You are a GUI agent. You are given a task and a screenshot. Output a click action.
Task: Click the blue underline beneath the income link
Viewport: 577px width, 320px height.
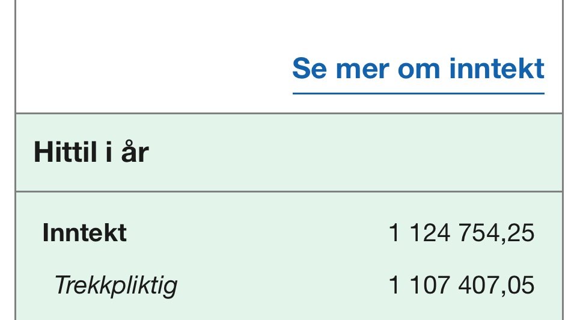418,93
